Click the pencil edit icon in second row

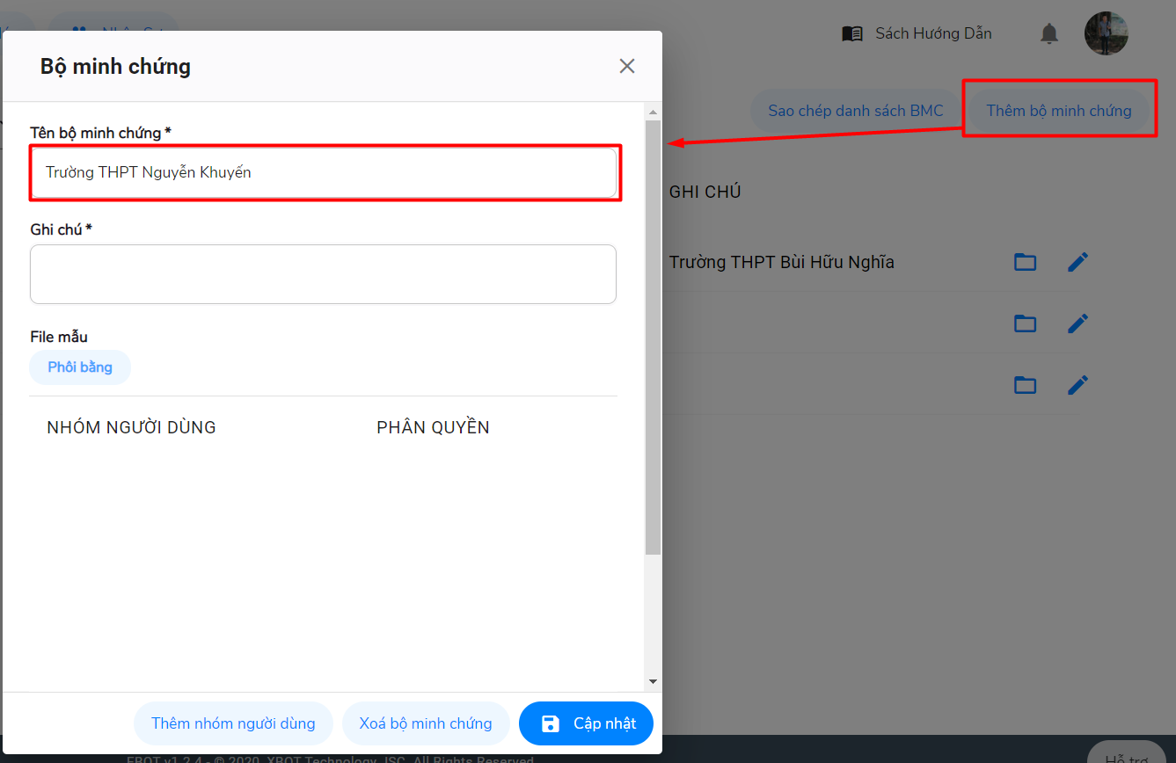[x=1077, y=323]
